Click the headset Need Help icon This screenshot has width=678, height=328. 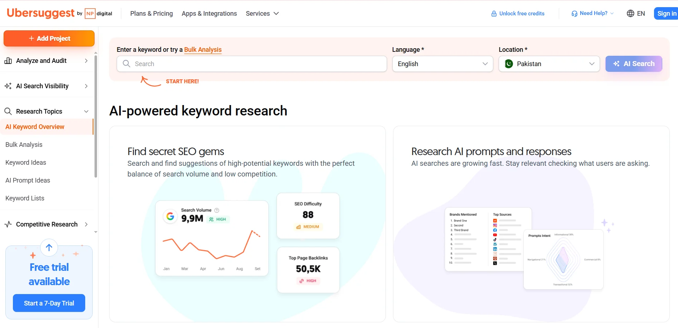tap(574, 14)
